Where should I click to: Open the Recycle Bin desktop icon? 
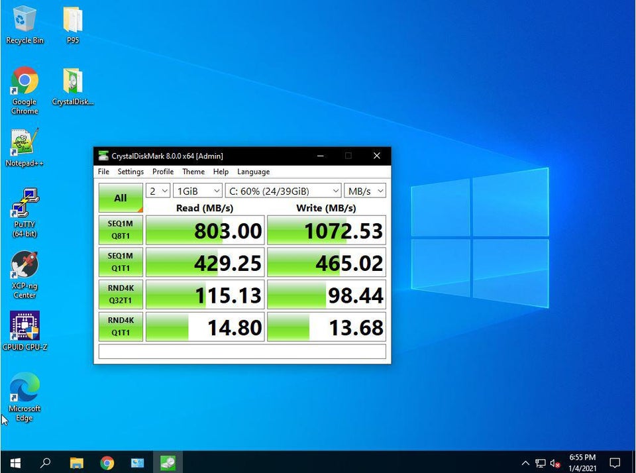25,25
